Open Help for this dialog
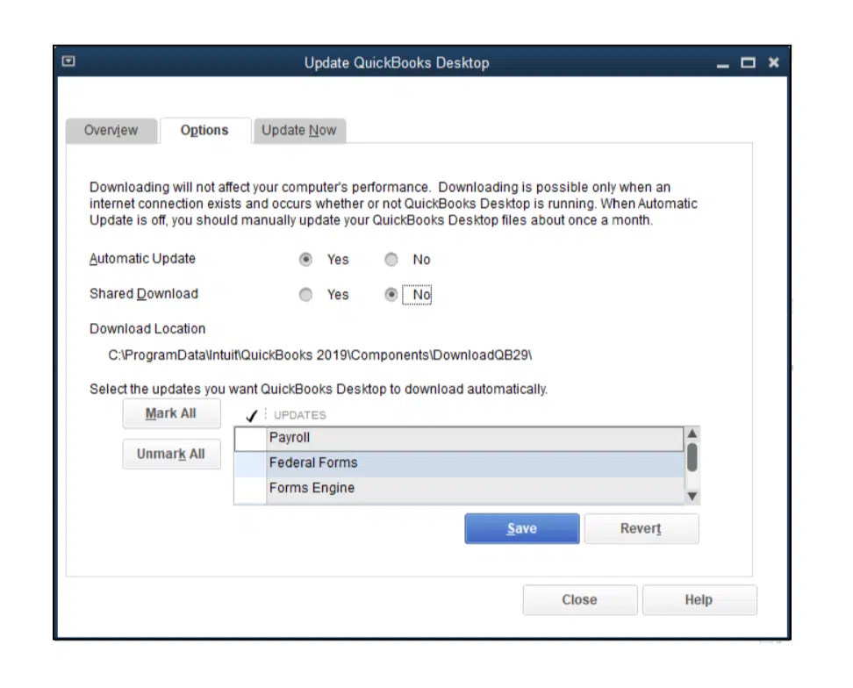 click(x=699, y=600)
